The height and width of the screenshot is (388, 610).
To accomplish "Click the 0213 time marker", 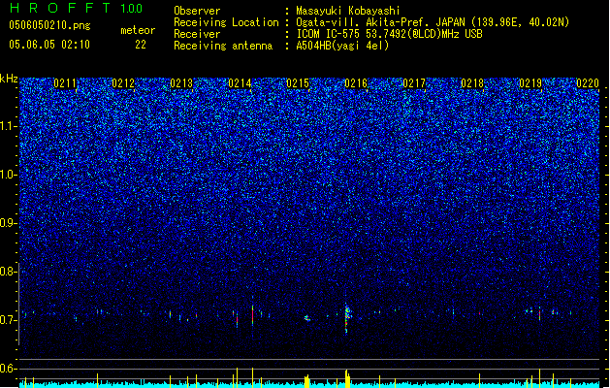I will tap(181, 83).
